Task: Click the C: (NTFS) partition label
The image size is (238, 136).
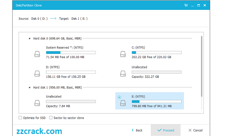Action: pyautogui.click(x=138, y=48)
